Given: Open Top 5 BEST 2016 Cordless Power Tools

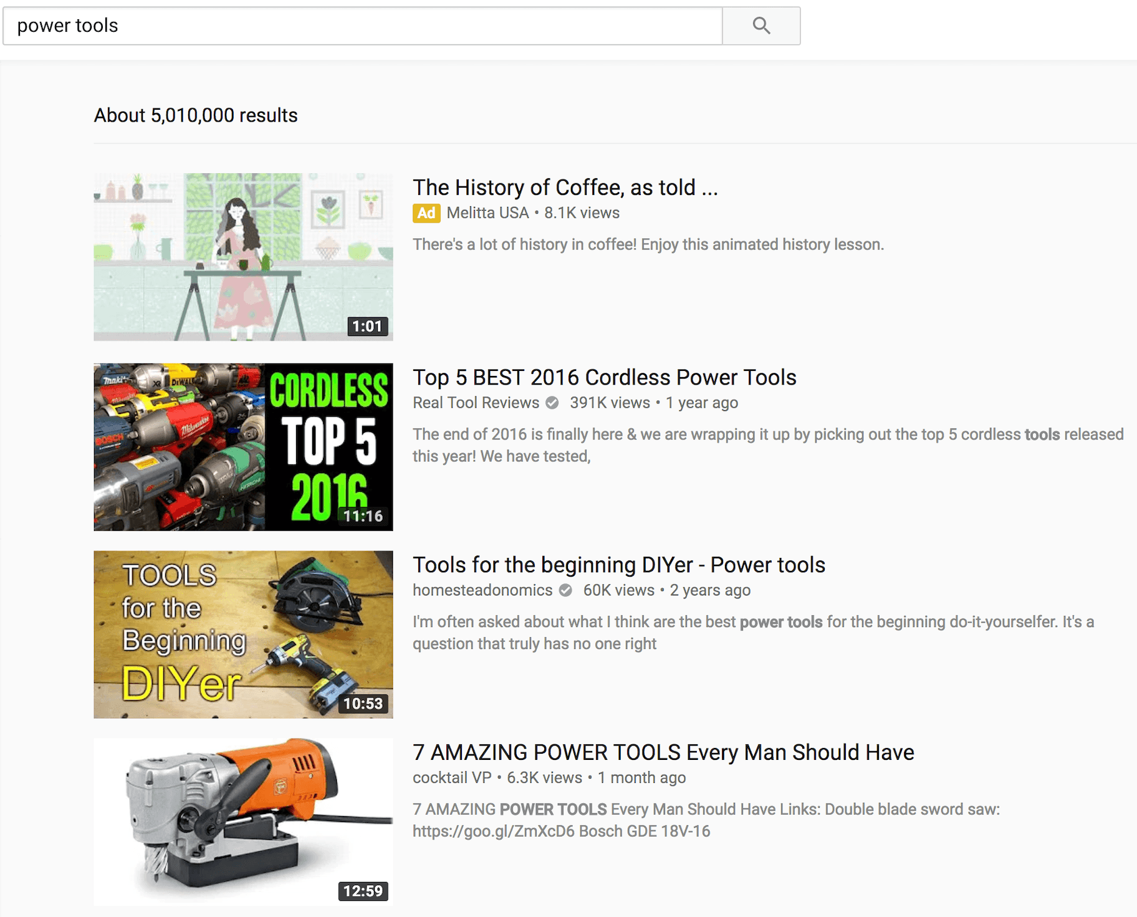Looking at the screenshot, I should pyautogui.click(x=604, y=377).
